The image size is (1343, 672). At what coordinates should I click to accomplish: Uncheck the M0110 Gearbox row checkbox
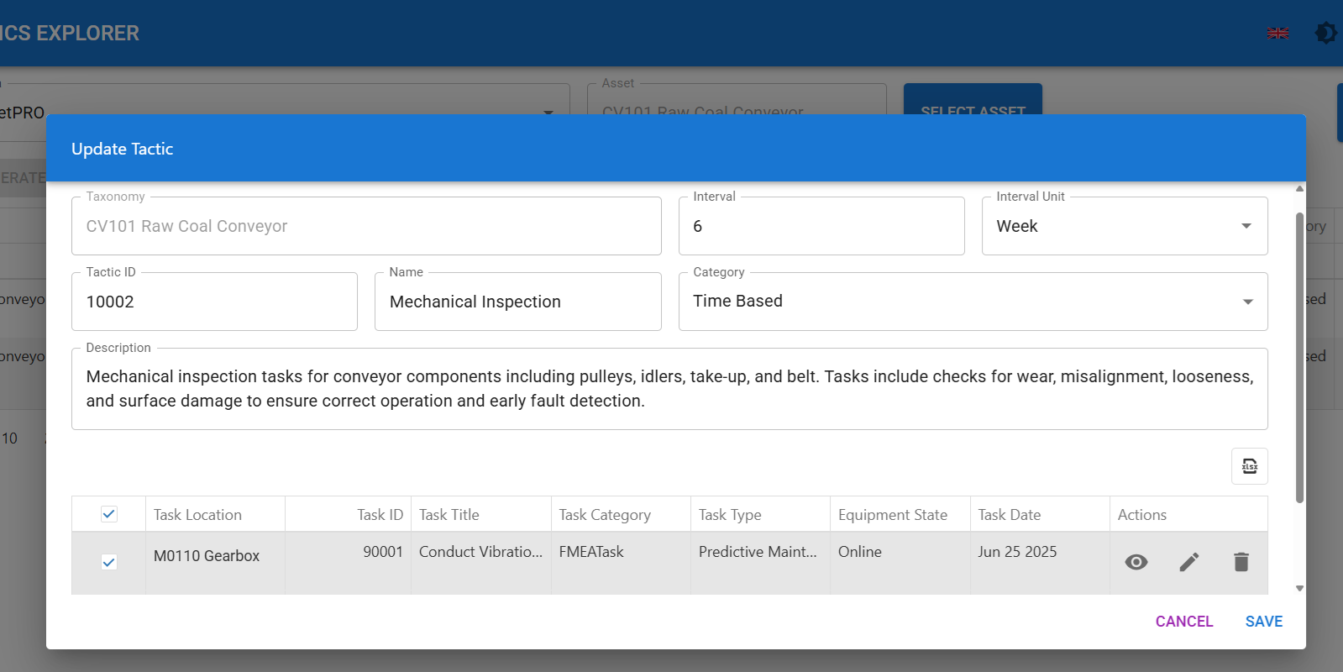tap(109, 562)
